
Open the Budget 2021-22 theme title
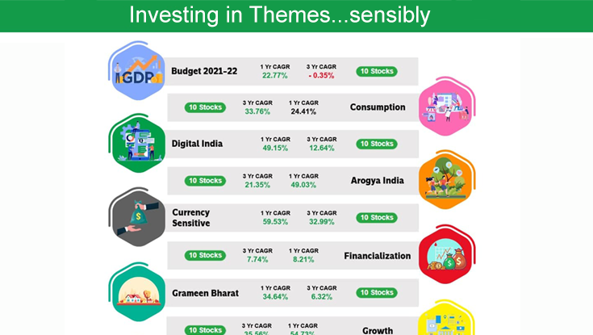coord(205,71)
